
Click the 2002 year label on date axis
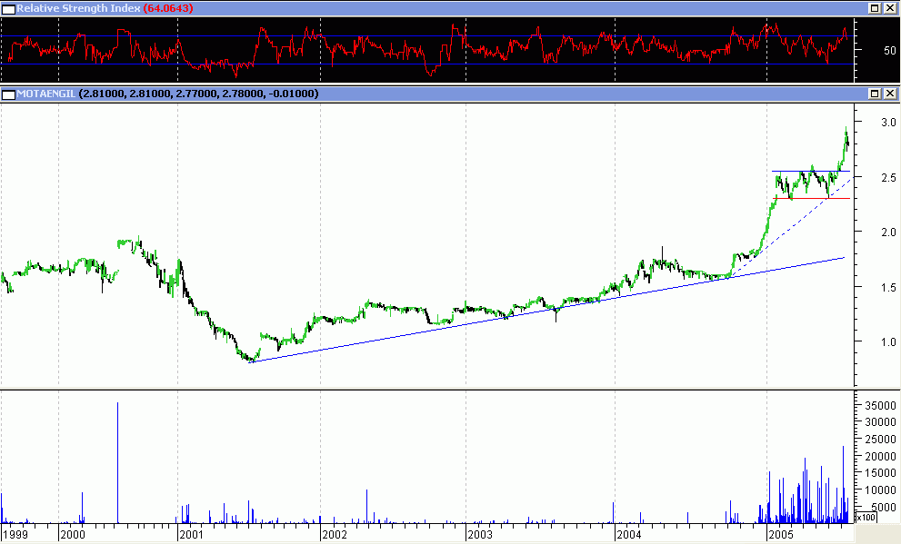[x=335, y=535]
